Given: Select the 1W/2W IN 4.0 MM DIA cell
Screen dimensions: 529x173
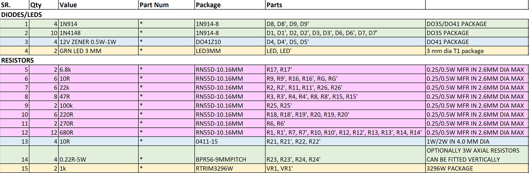Looking at the screenshot, I should [477, 141].
